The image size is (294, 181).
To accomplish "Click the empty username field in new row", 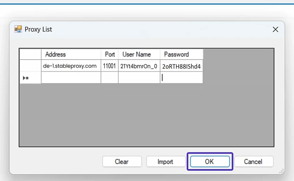I will [x=139, y=78].
